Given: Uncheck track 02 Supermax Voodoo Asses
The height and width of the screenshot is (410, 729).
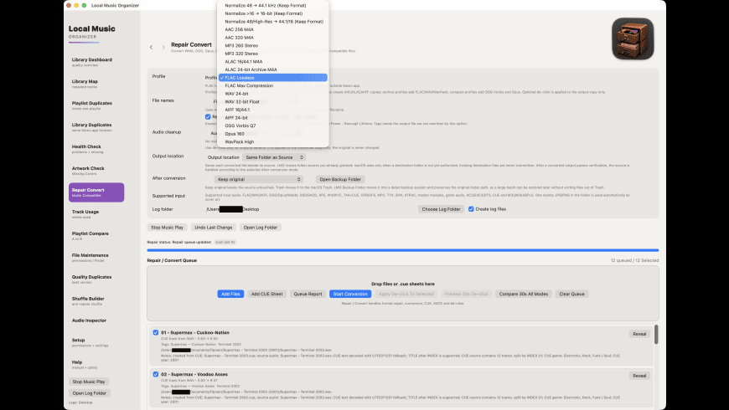Looking at the screenshot, I should point(156,374).
